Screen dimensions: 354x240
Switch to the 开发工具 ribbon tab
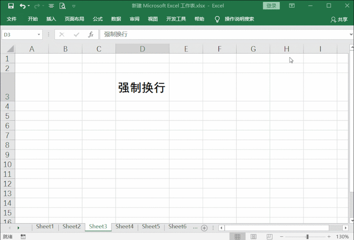176,19
